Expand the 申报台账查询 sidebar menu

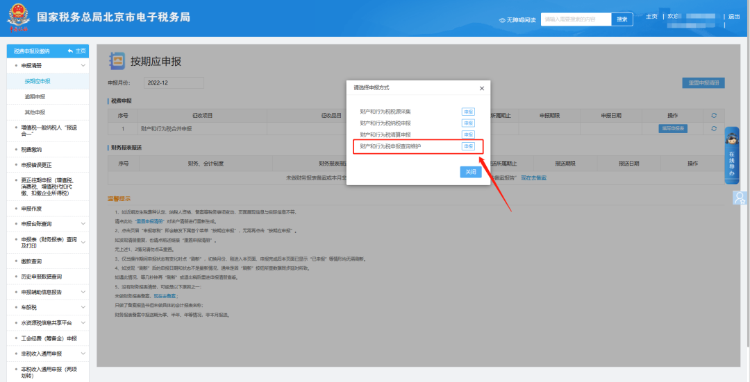(83, 224)
